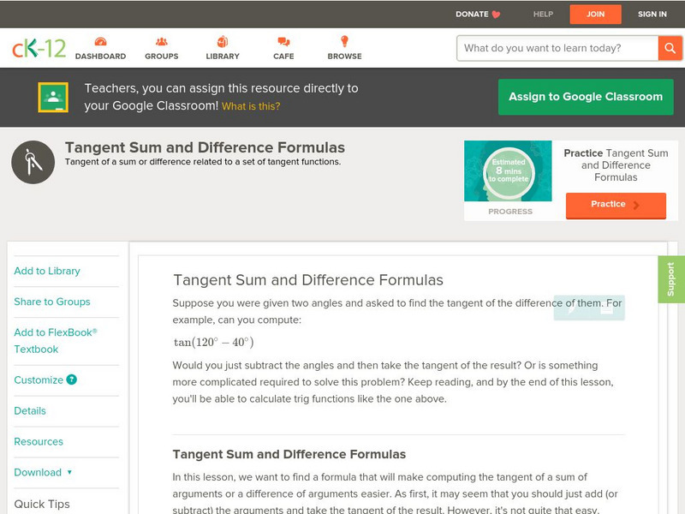The image size is (685, 514).
Task: Open the Details link
Action: tap(30, 411)
